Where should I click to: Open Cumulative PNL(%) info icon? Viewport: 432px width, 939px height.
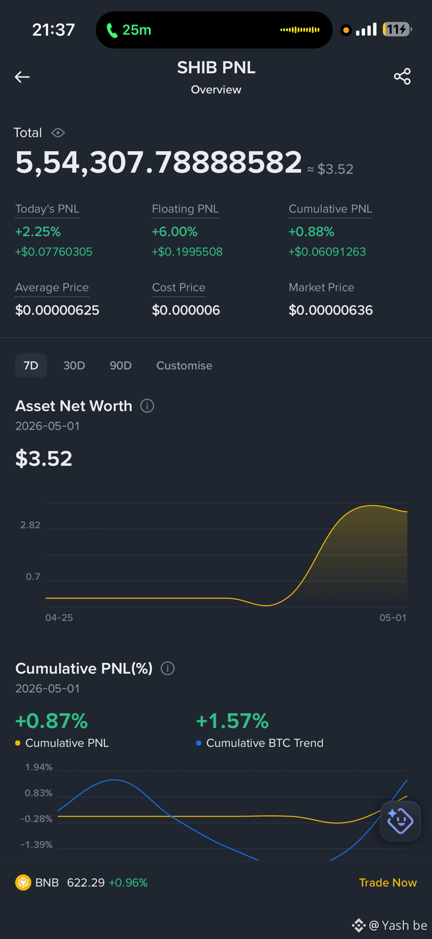(x=168, y=669)
